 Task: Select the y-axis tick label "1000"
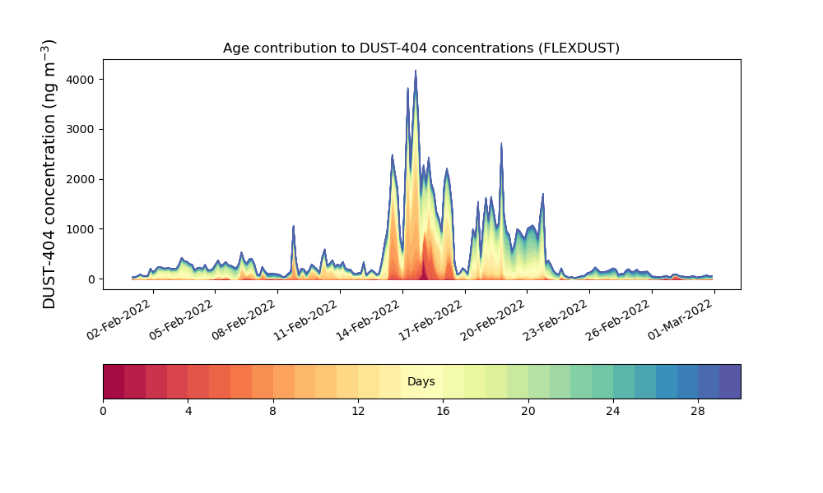pyautogui.click(x=81, y=229)
